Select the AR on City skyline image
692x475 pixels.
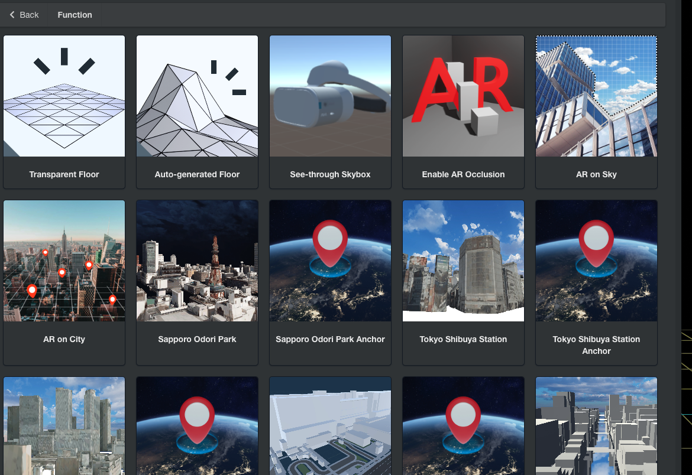click(x=64, y=261)
